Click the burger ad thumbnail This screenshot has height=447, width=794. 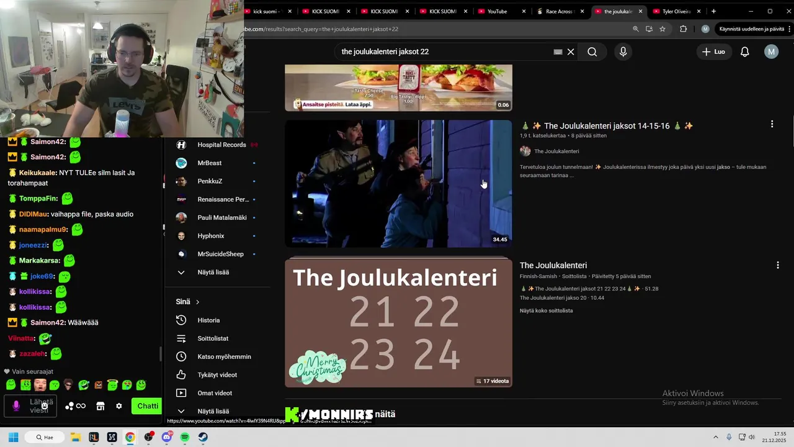pyautogui.click(x=398, y=88)
